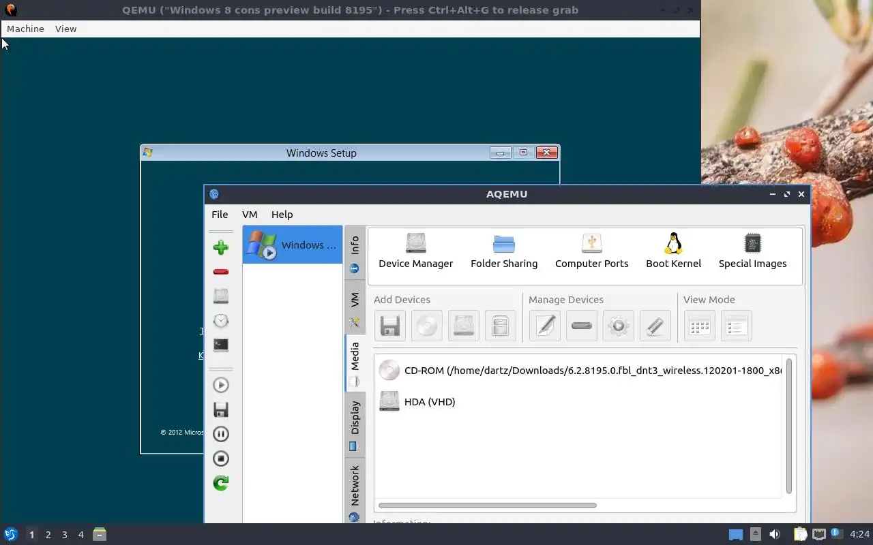Click the file manager icon in the taskbar
This screenshot has width=873, height=545.
(100, 534)
